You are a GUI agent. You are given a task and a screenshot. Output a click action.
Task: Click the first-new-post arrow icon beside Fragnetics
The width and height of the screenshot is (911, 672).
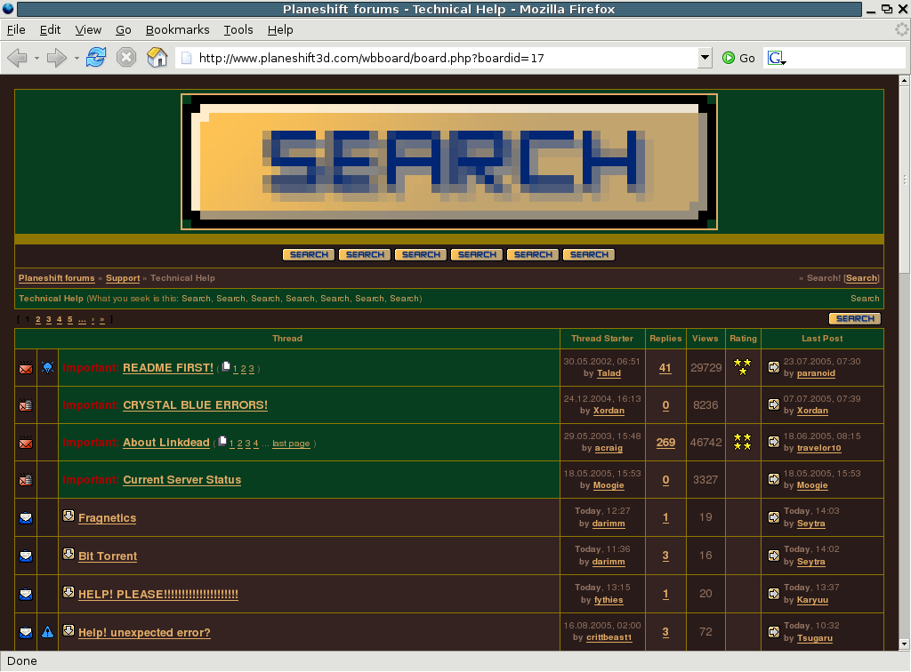(x=69, y=516)
